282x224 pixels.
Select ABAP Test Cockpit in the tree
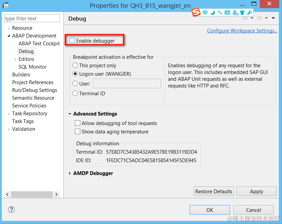tap(39, 44)
